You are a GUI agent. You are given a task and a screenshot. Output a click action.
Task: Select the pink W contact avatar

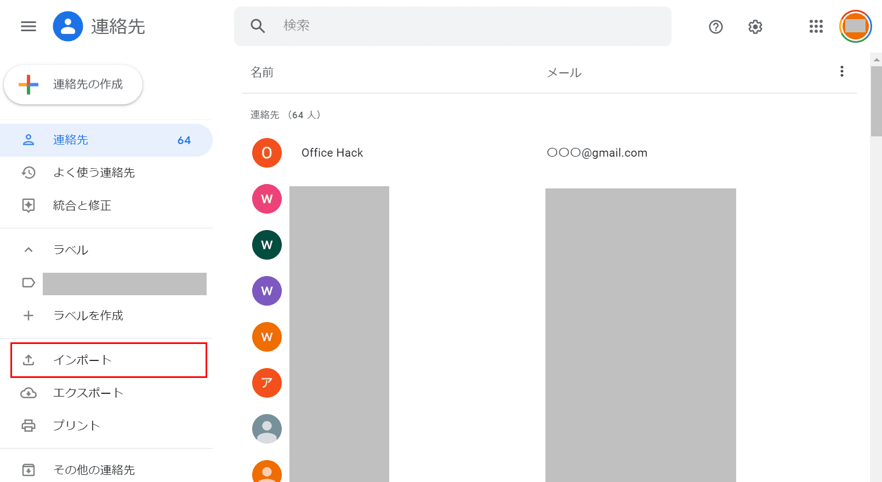coord(267,199)
